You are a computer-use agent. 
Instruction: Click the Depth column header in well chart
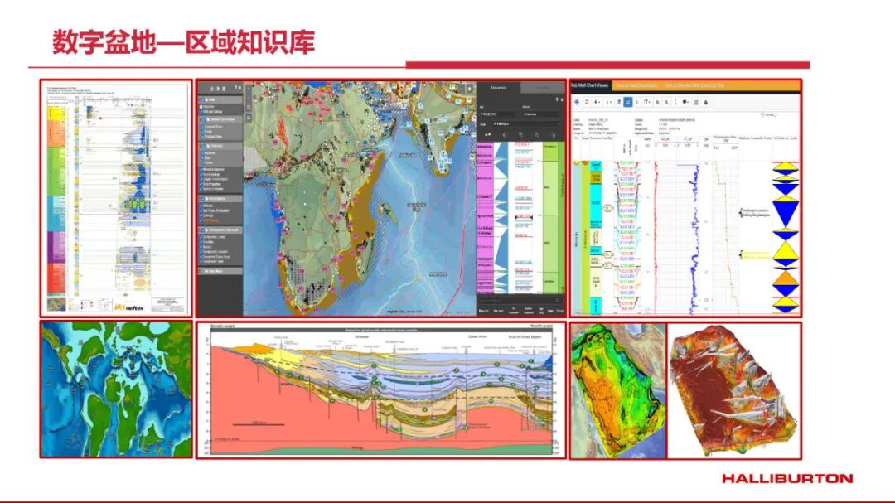pyautogui.click(x=647, y=138)
